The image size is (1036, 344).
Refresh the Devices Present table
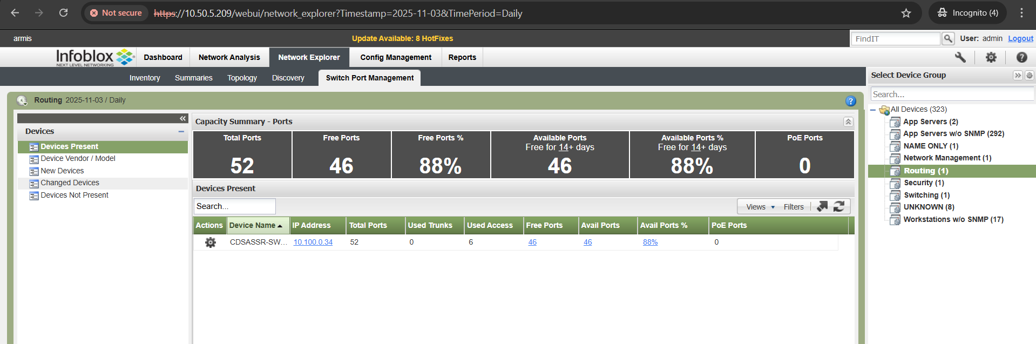[x=839, y=206]
